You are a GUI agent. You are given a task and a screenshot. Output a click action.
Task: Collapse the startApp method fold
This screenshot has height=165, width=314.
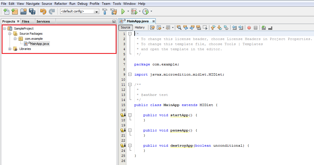130,115
